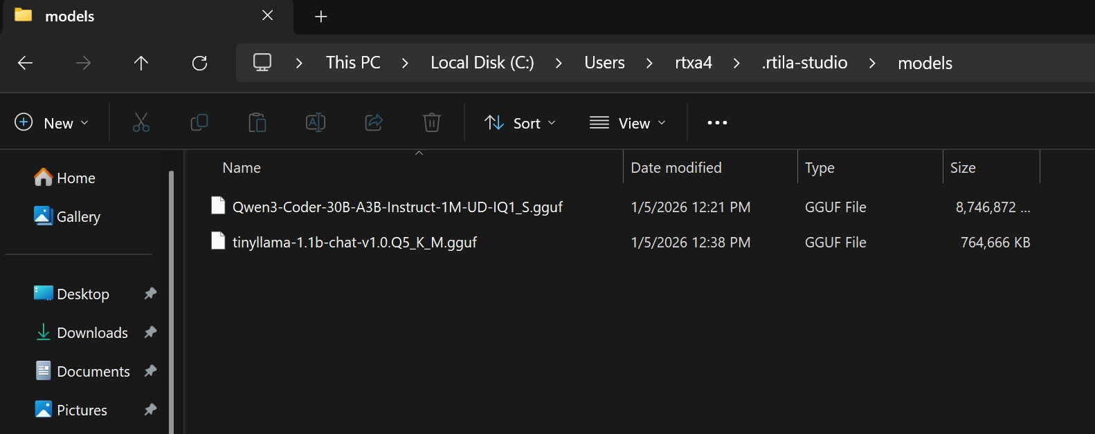The height and width of the screenshot is (434, 1095).
Task: Select the tinyllama GGUF file
Action: coord(354,243)
